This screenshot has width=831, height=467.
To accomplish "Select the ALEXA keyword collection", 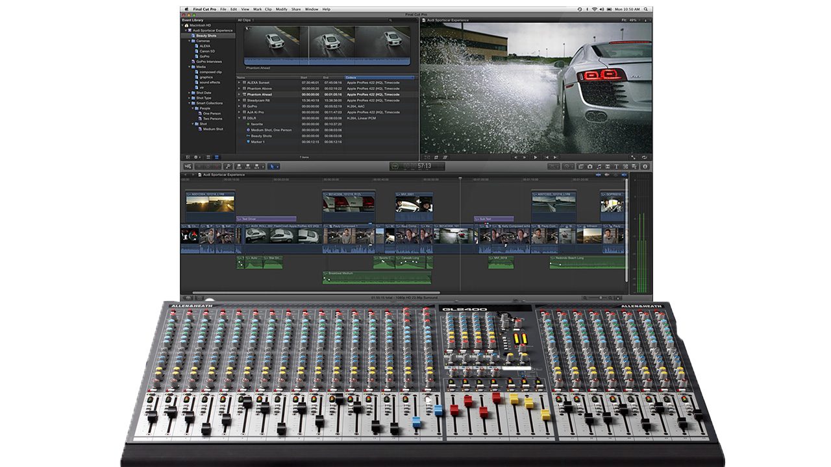I will click(x=205, y=46).
